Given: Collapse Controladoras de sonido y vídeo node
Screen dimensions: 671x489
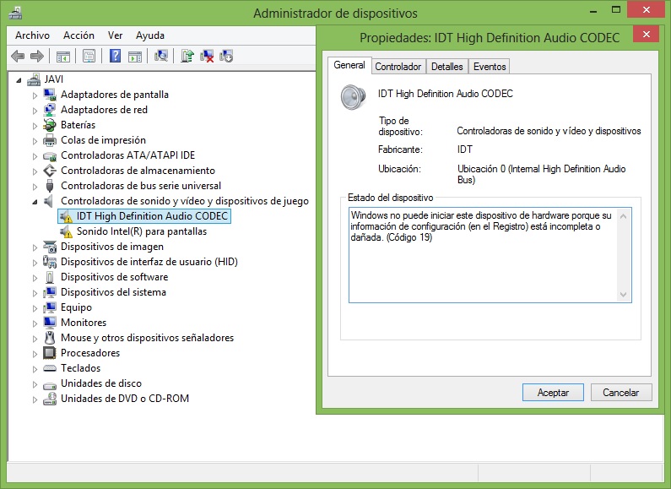Looking at the screenshot, I should pyautogui.click(x=35, y=202).
